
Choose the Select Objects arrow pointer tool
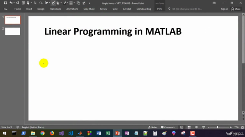[x=35, y=3]
